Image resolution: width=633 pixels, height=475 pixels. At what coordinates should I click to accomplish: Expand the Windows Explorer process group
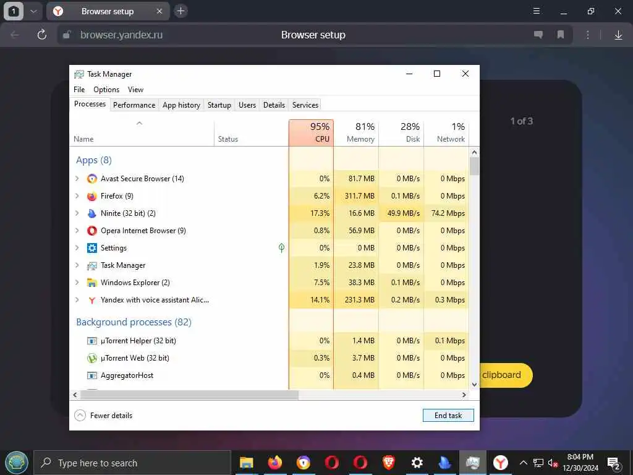[77, 283]
